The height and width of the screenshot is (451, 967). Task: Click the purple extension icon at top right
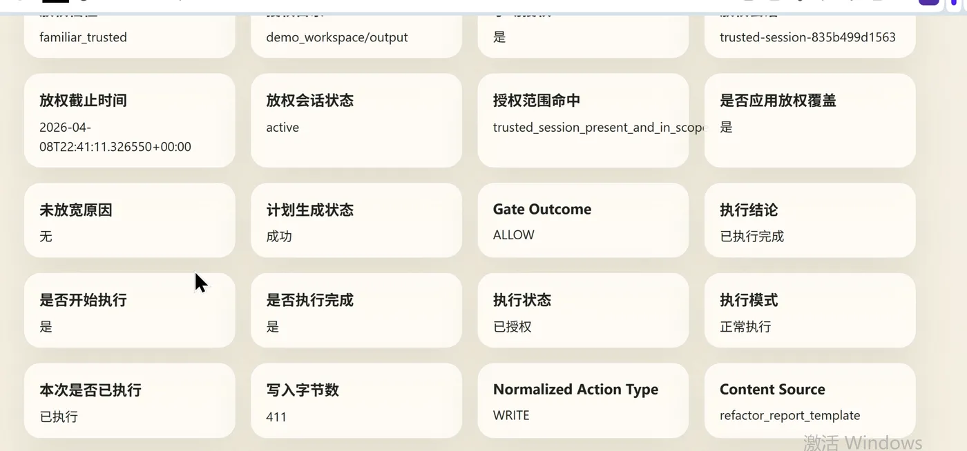pyautogui.click(x=929, y=3)
